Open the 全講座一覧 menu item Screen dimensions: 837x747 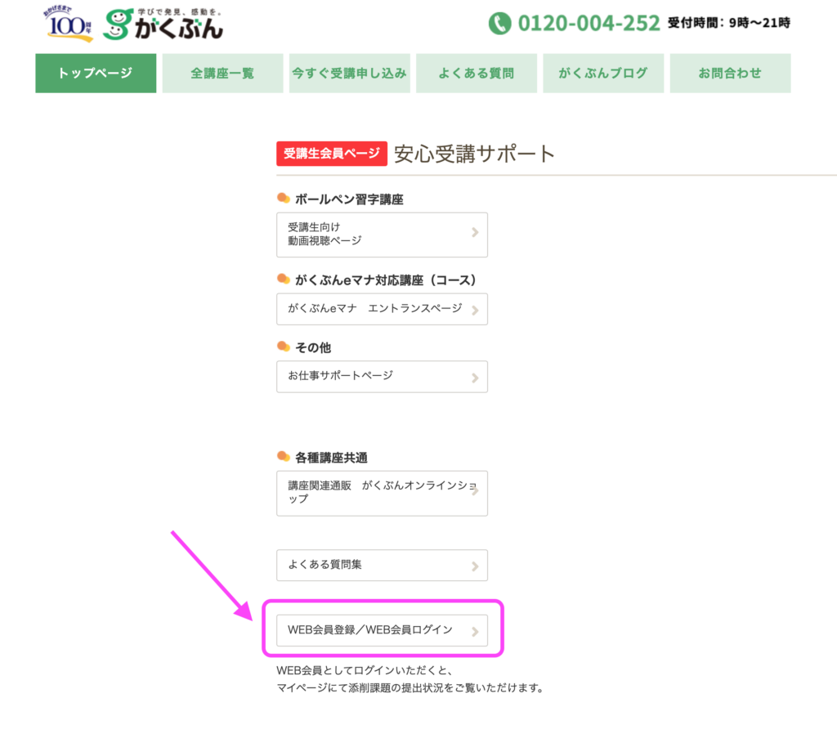point(222,74)
